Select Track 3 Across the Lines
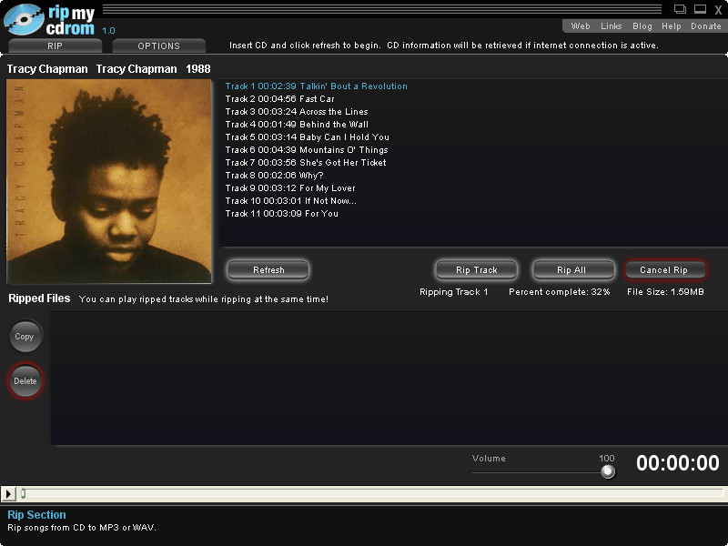 pos(297,111)
